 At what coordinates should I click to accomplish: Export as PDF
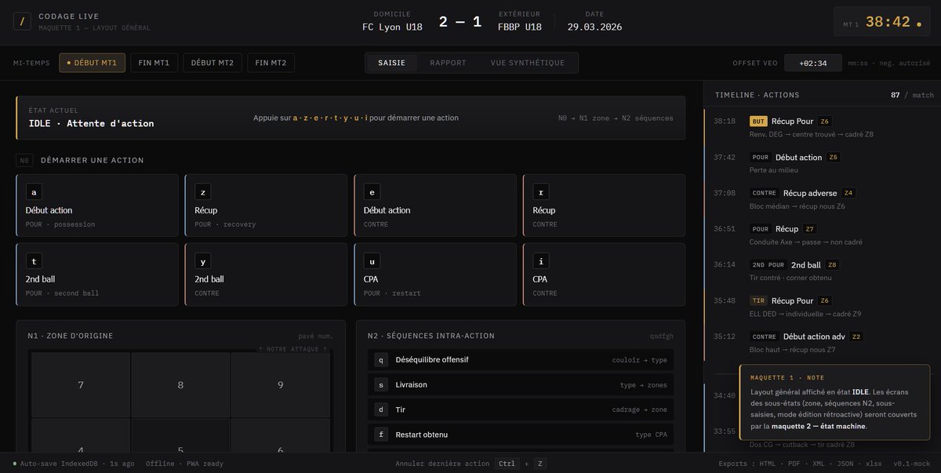coord(794,464)
